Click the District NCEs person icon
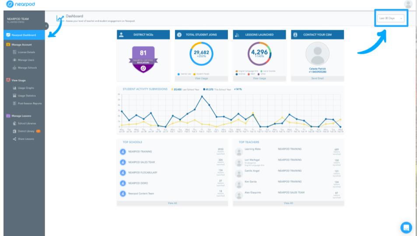Image resolution: width=420 pixels, height=236 pixels. pyautogui.click(x=121, y=35)
